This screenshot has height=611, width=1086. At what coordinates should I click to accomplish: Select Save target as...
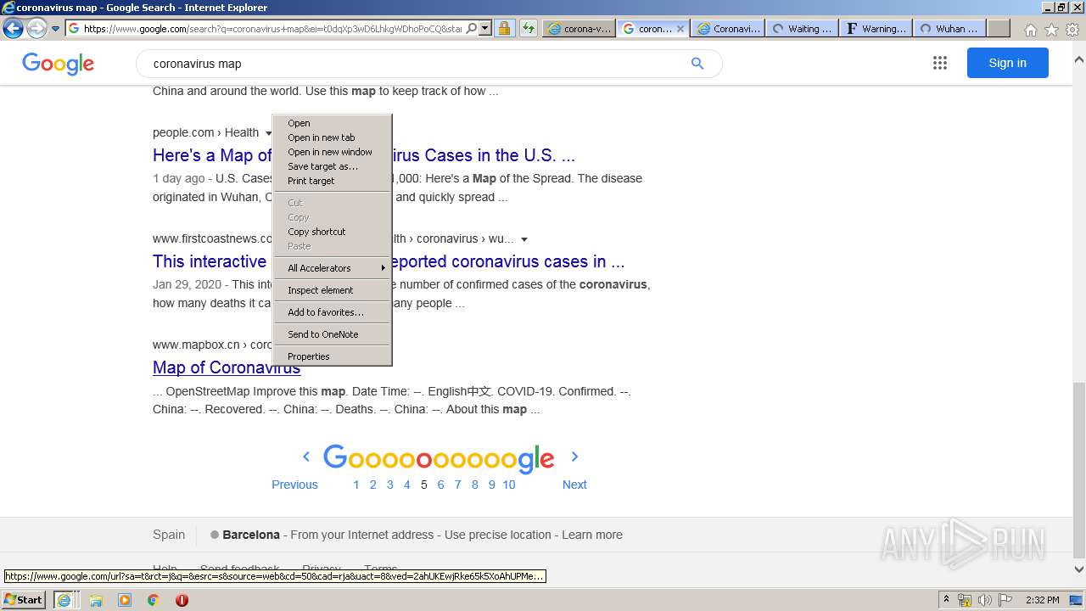[332, 166]
